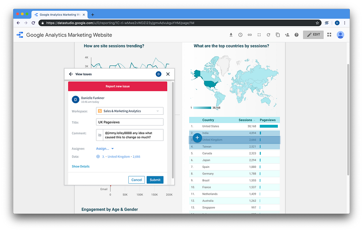Select the Netherlands table row
Image resolution: width=363 pixels, height=231 pixels.
pos(235,194)
